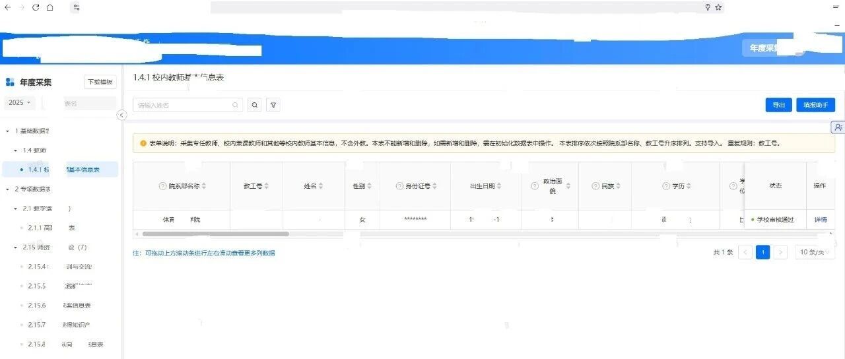Focus the 请输入姓名 search field
Viewport: 845px width, 359px height.
pyautogui.click(x=188, y=105)
